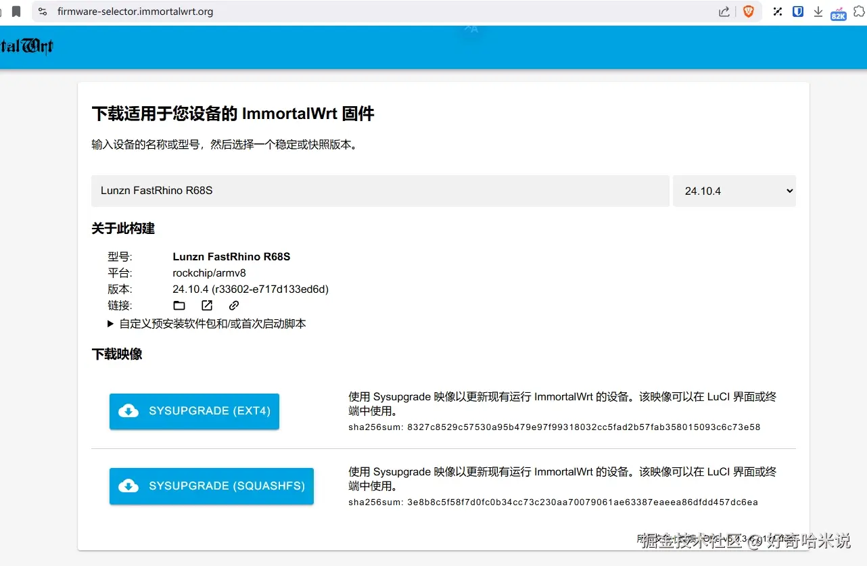Click bold model name Lunzn FastRhino R68S
867x566 pixels.
coord(231,257)
